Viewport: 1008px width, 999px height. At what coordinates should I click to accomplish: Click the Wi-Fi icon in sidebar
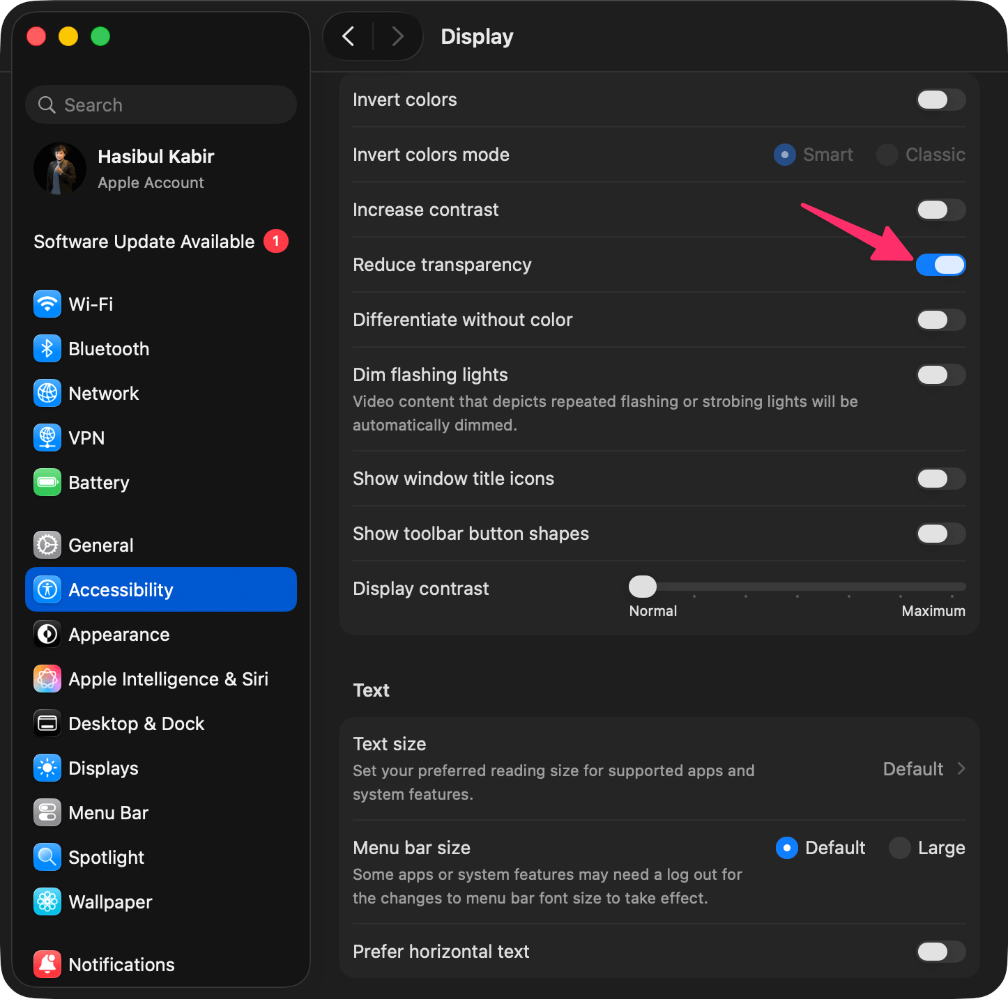click(47, 304)
